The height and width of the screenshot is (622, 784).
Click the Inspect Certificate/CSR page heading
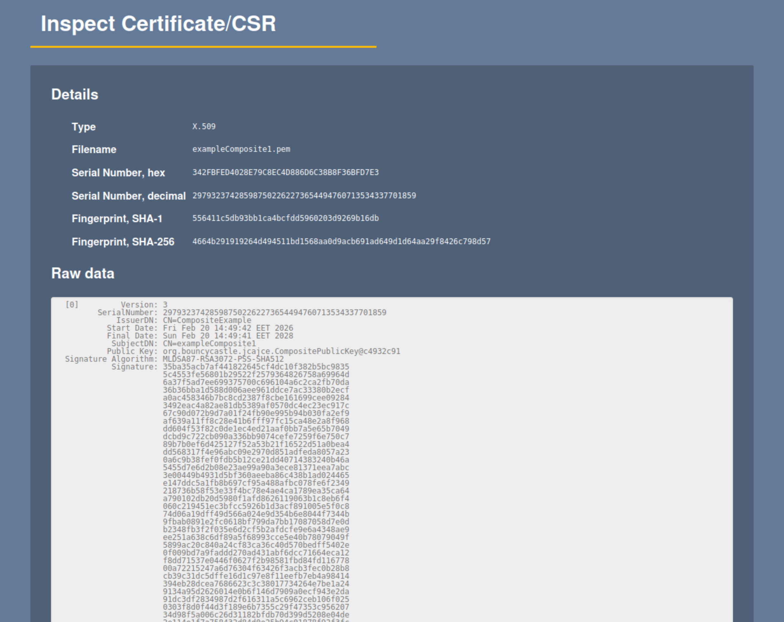158,24
